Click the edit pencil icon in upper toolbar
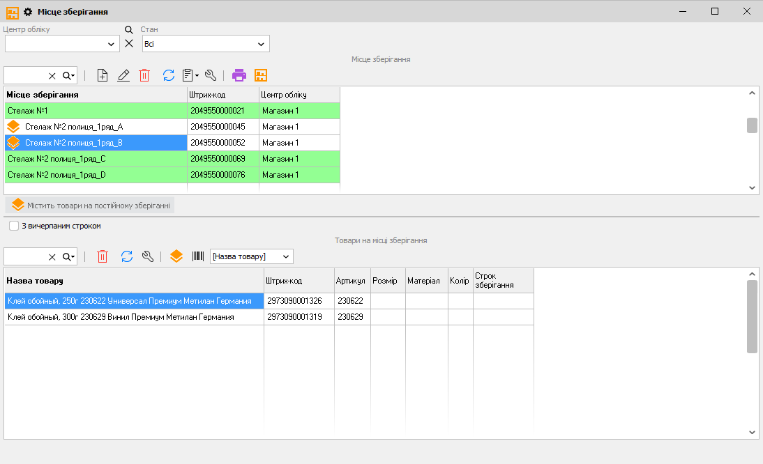Image resolution: width=763 pixels, height=464 pixels. click(123, 76)
